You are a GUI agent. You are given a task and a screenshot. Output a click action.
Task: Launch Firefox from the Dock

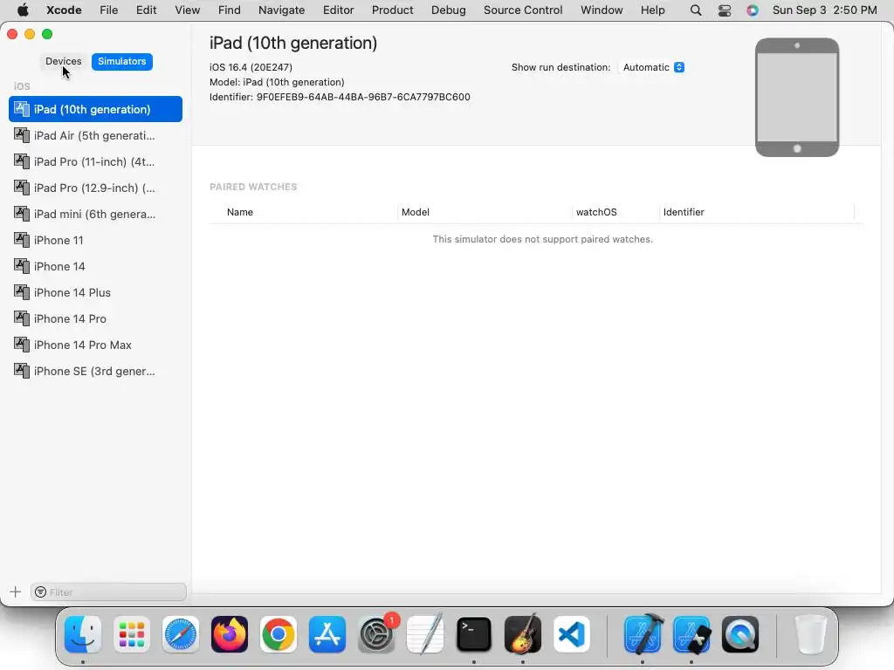(230, 634)
